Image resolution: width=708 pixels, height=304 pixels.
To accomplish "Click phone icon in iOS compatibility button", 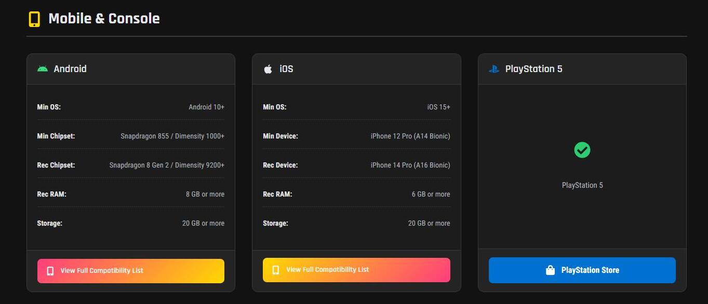I will point(276,270).
